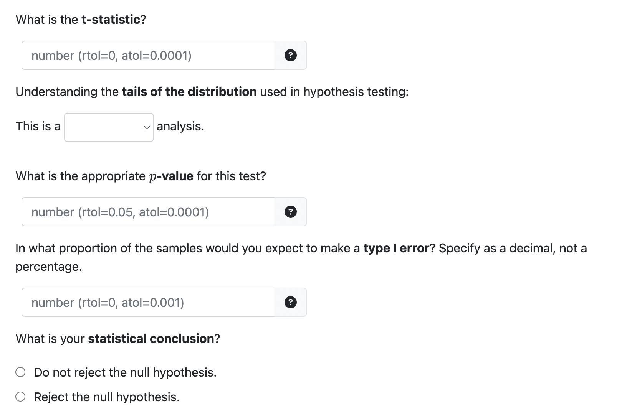This screenshot has width=632, height=415.
Task: Open the tails analysis dropdown
Action: click(x=109, y=127)
